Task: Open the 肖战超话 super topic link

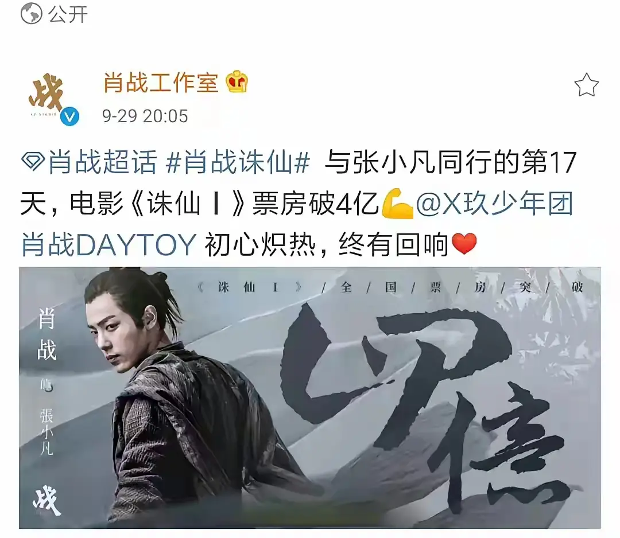Action: tap(102, 162)
